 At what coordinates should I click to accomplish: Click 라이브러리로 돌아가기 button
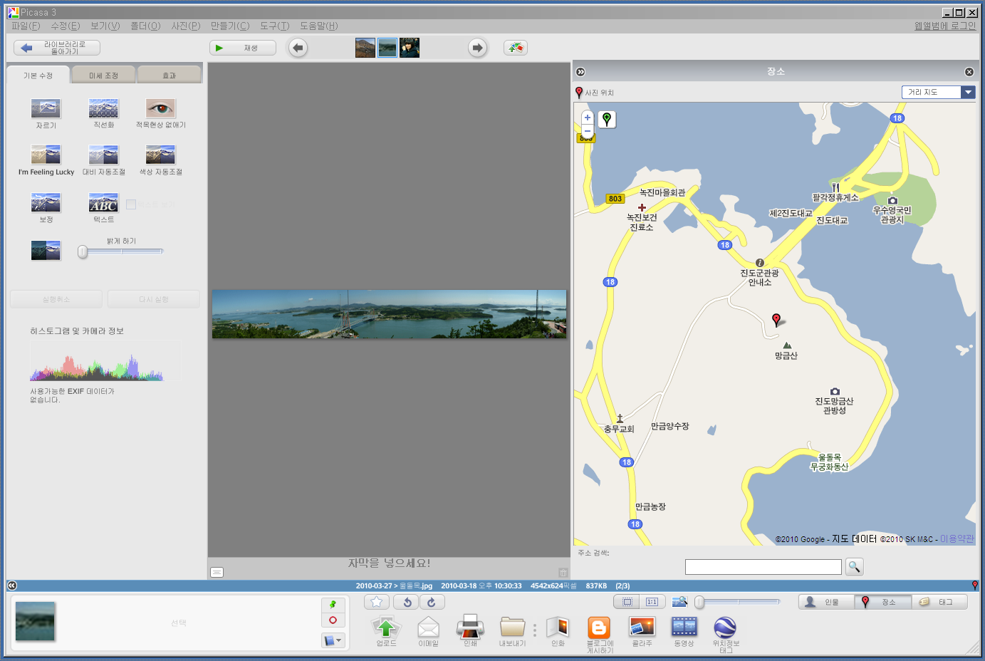tap(57, 48)
